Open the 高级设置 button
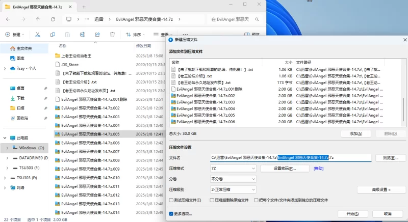Viewport: 408px width, 222px height. tap(381, 190)
